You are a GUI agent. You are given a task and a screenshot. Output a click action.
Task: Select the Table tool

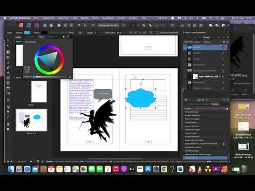8,57
